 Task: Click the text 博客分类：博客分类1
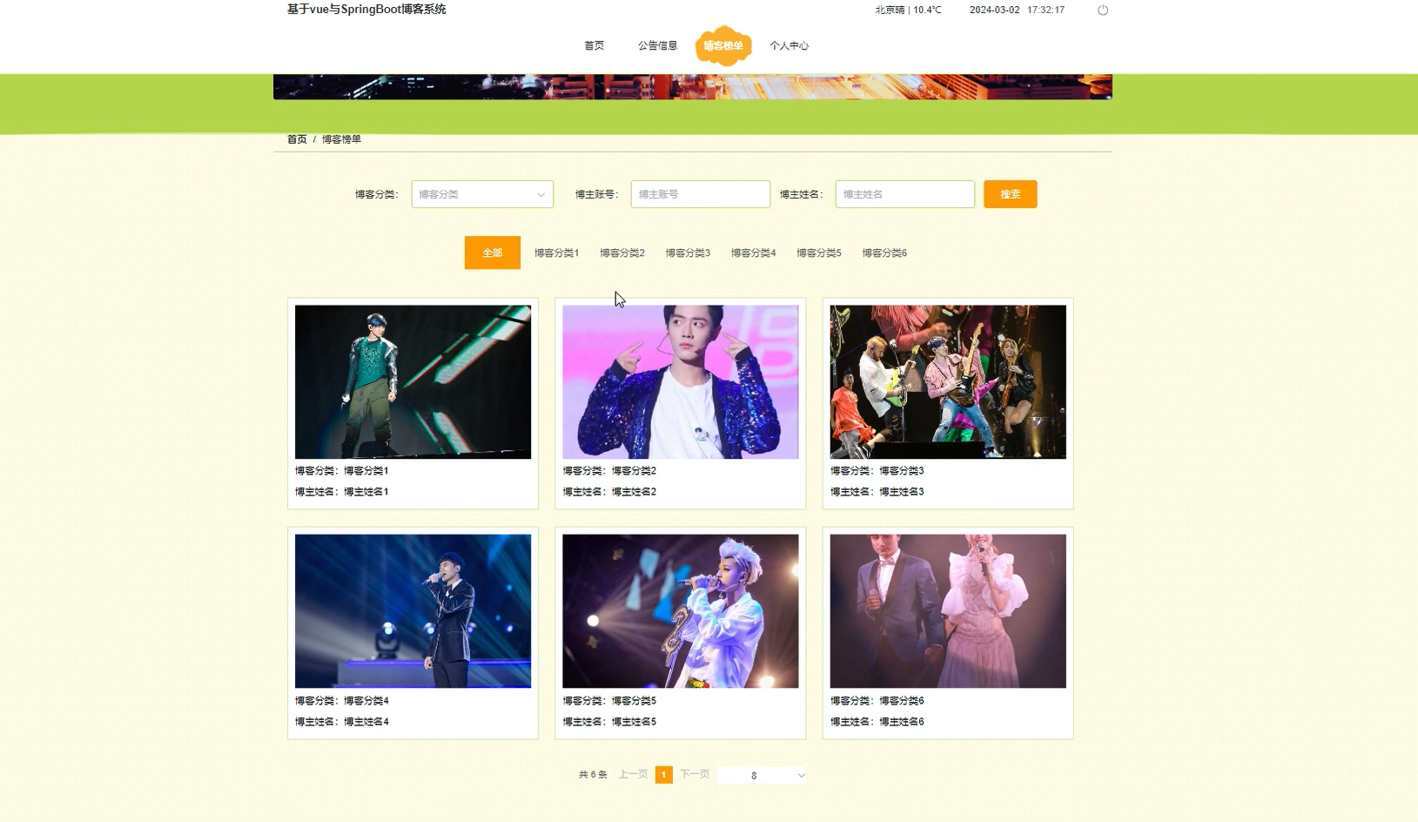341,471
